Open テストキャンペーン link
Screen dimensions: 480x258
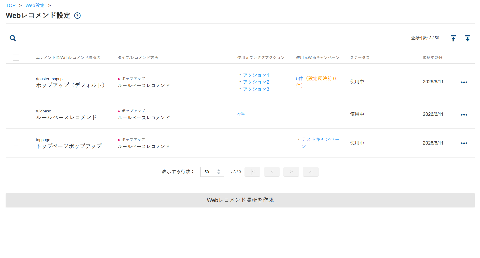[x=321, y=143]
